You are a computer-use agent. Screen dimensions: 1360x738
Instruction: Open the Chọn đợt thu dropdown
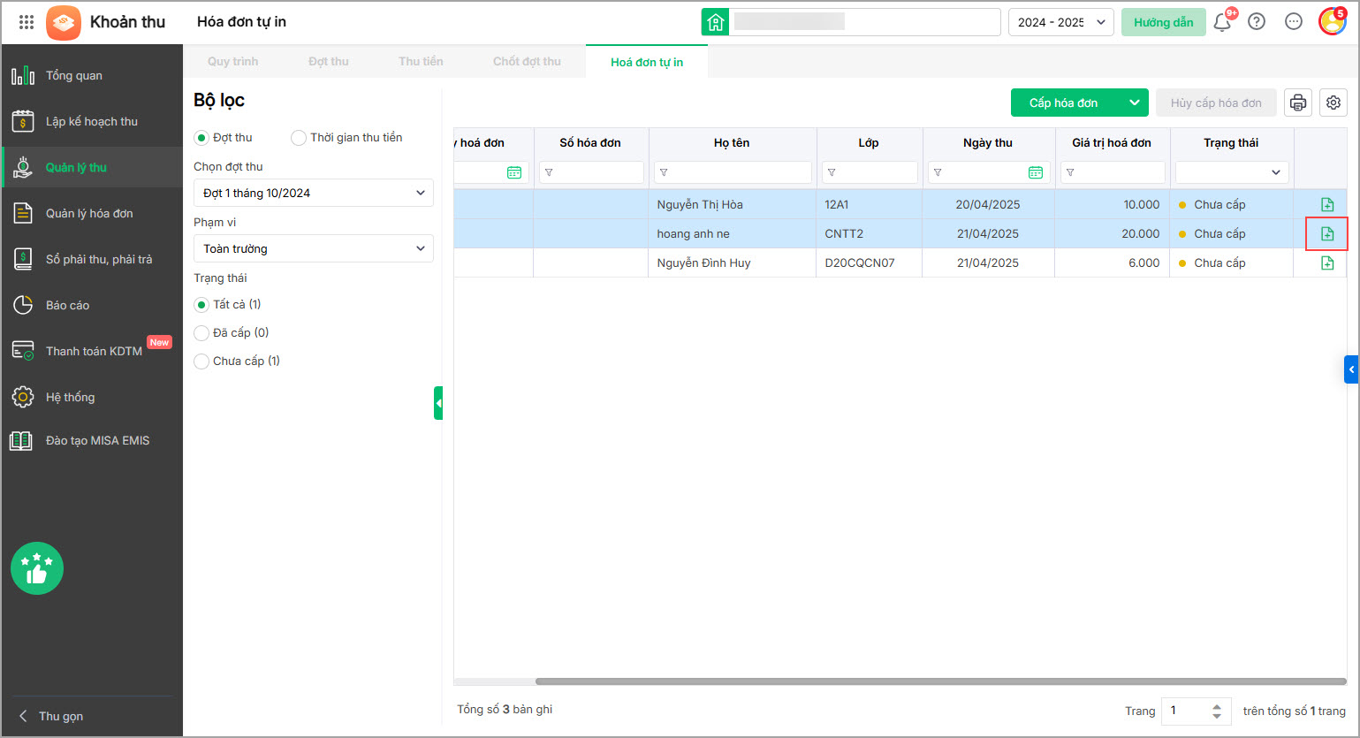(x=314, y=193)
